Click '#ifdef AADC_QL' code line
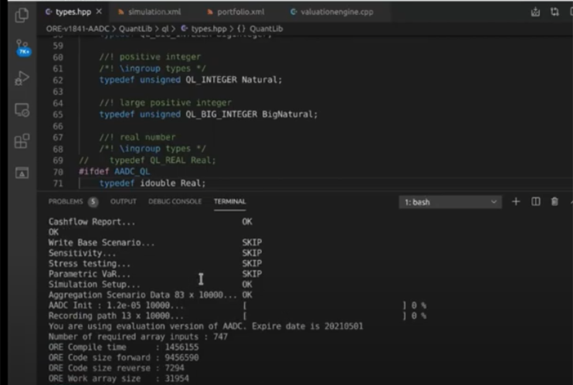This screenshot has height=385, width=573. [x=114, y=171]
